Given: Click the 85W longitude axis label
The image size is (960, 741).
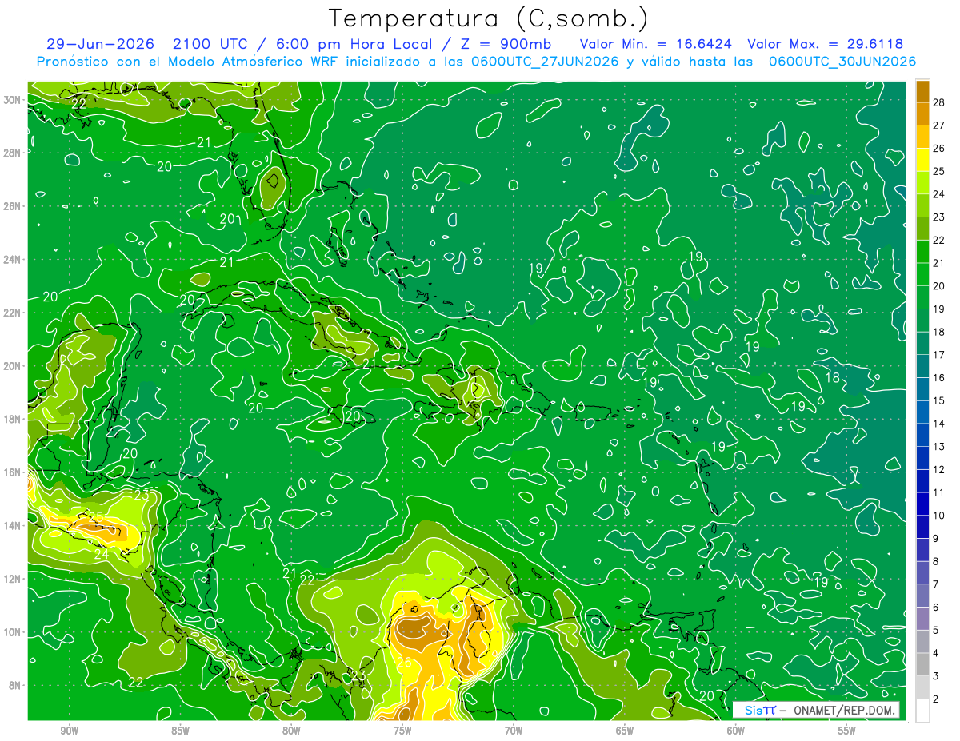Looking at the screenshot, I should (180, 731).
